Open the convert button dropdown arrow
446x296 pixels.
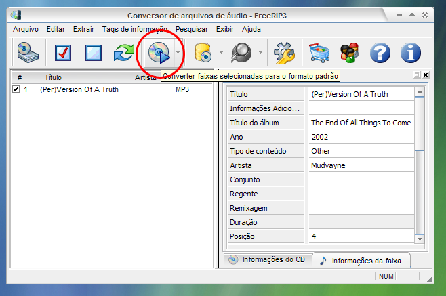(x=178, y=53)
